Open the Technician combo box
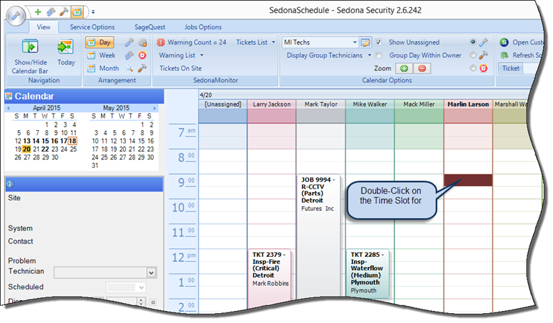553x323 pixels. click(x=105, y=273)
